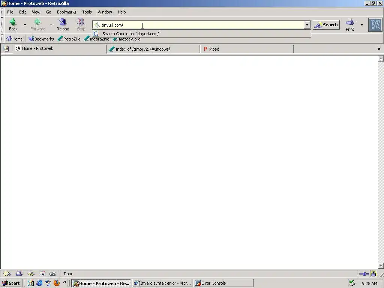This screenshot has width=384, height=288.
Task: Click the Search button beside address bar
Action: [x=327, y=25]
